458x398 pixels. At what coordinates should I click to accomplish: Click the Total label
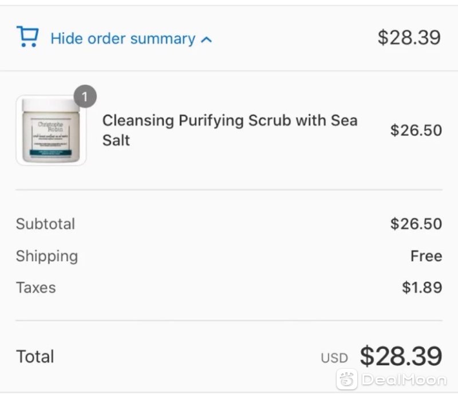[x=35, y=357]
